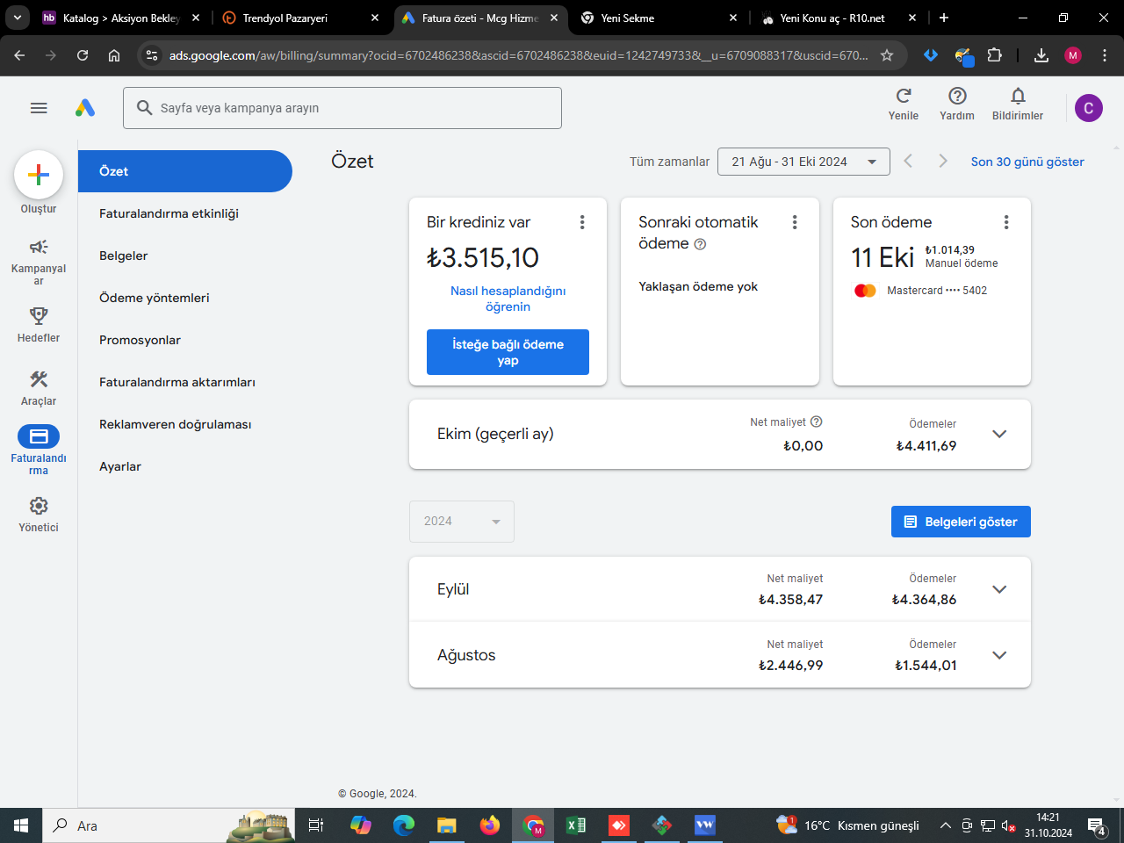
Task: Open the date range dropdown 21 Ağu - 31 Eki 2024
Action: tap(803, 162)
